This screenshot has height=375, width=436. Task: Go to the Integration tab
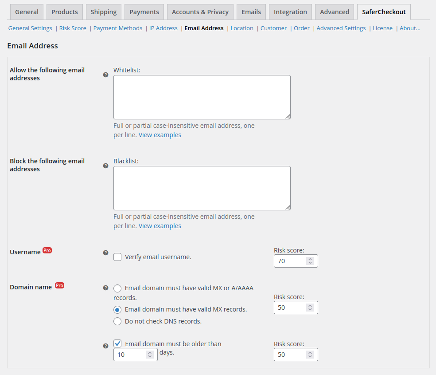290,12
